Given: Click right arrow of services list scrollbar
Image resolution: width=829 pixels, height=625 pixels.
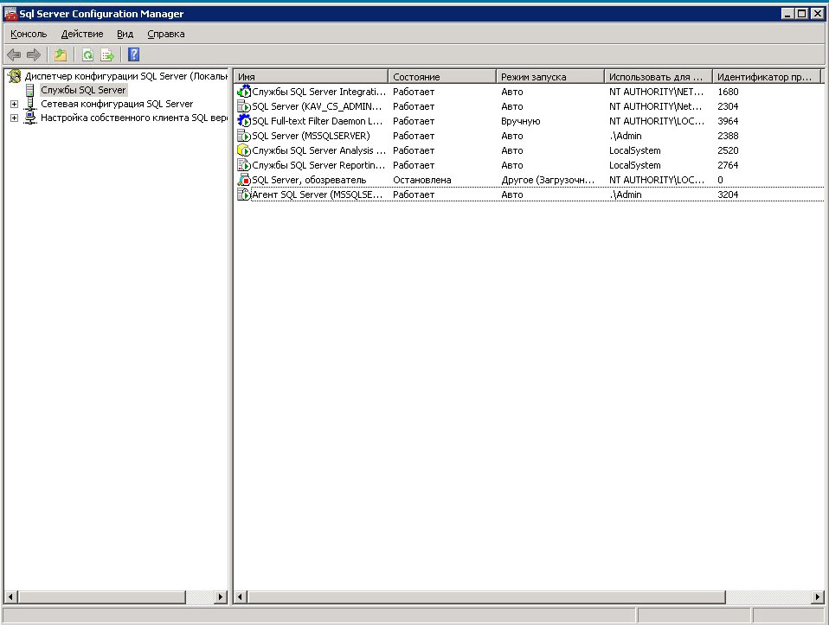Looking at the screenshot, I should pos(818,596).
